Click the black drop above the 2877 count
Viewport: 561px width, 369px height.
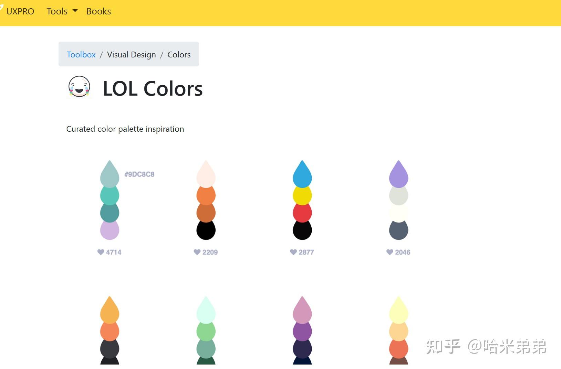click(x=302, y=230)
